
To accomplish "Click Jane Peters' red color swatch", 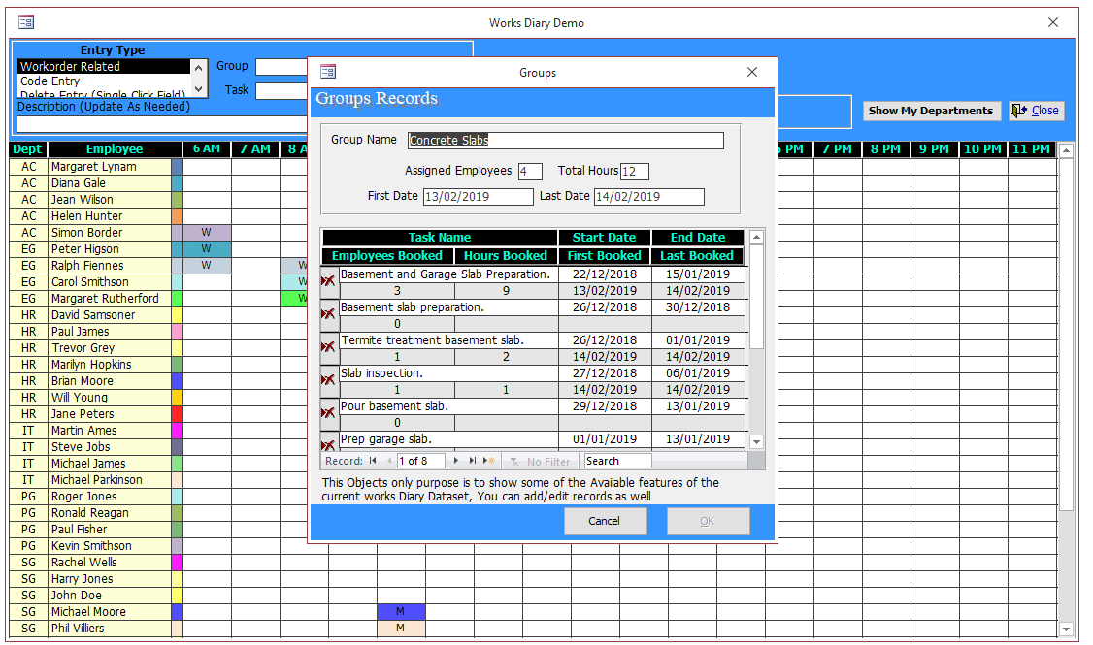I will 177,414.
